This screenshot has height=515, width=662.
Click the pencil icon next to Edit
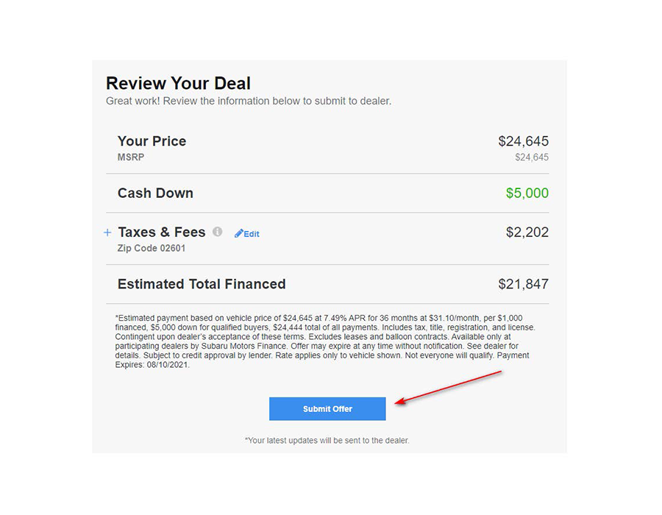coord(238,234)
